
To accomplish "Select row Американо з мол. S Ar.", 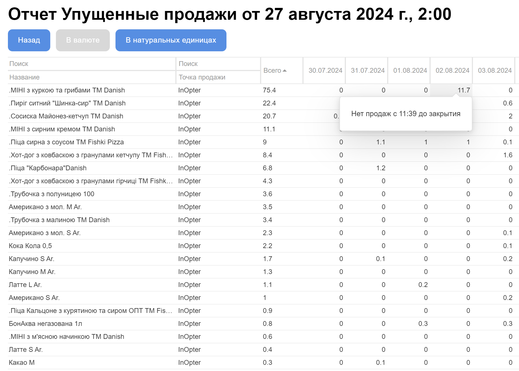I will (x=263, y=233).
